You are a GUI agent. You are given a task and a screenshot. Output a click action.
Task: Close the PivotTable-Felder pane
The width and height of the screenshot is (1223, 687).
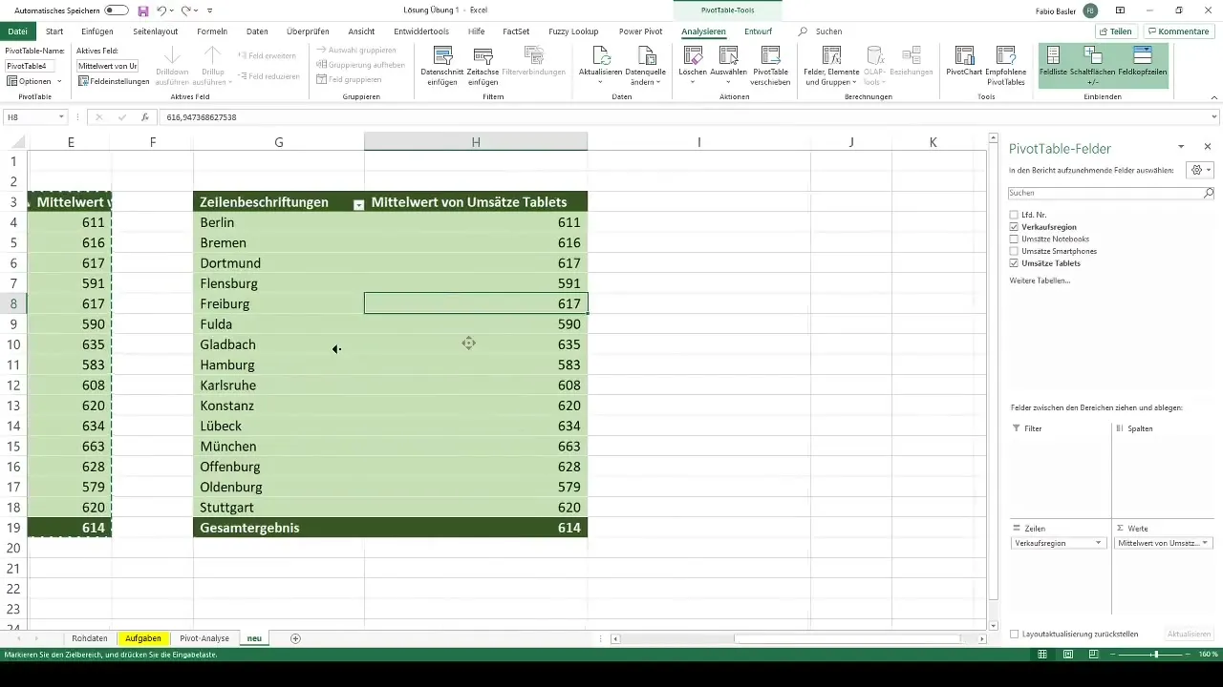click(1208, 147)
